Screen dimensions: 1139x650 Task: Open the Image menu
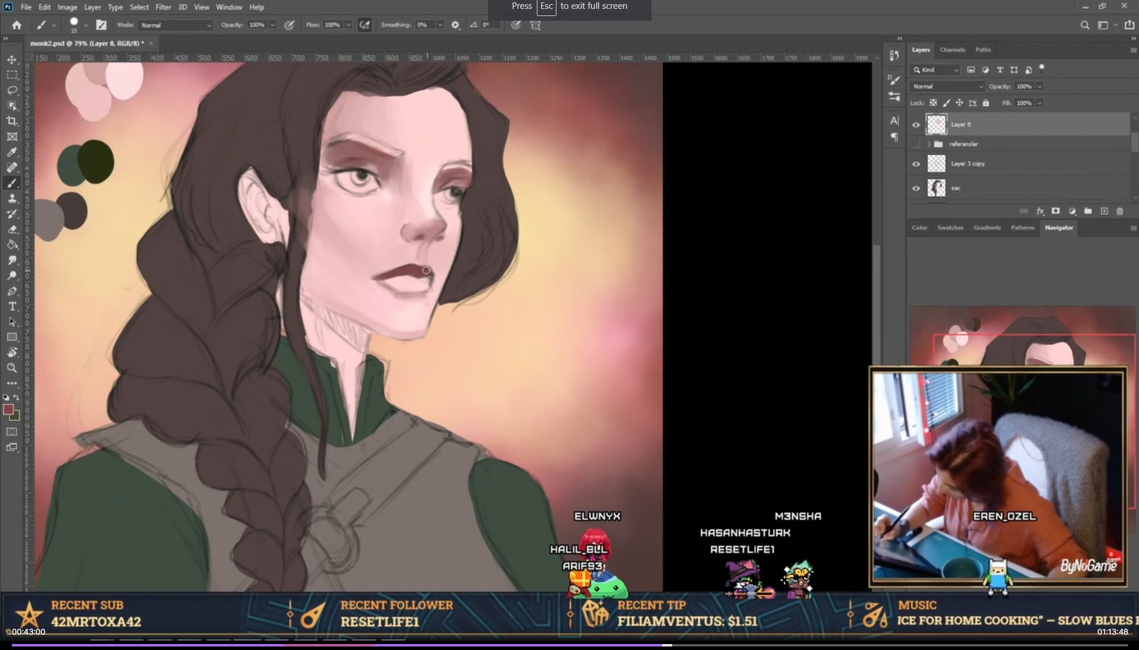click(67, 7)
